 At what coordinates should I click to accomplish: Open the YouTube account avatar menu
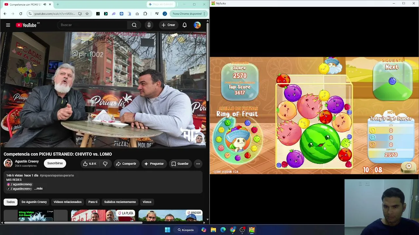197,25
